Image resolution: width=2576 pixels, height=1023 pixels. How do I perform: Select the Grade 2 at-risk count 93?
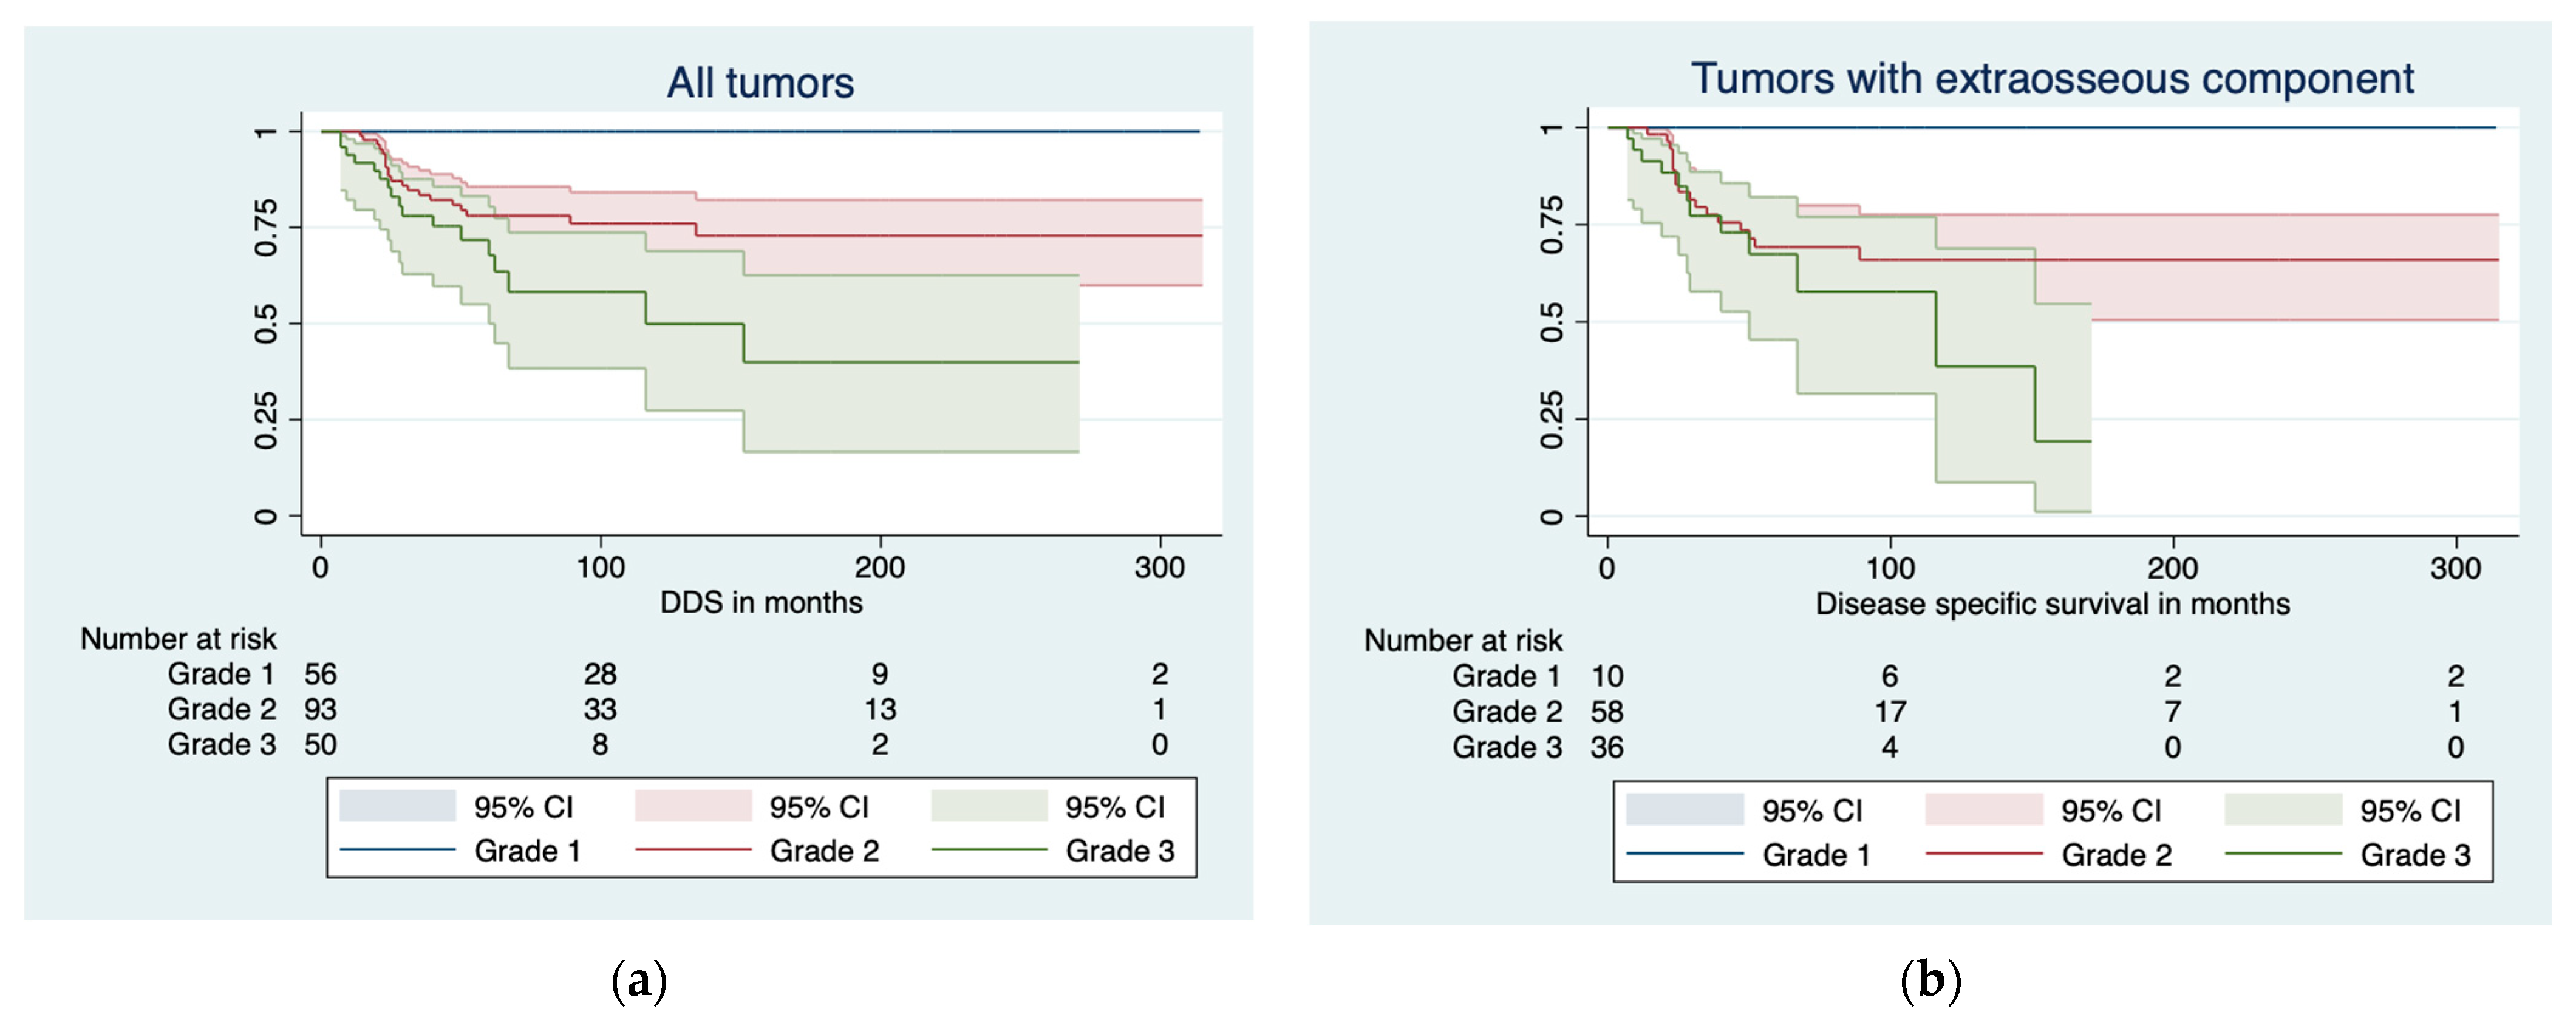(x=320, y=709)
